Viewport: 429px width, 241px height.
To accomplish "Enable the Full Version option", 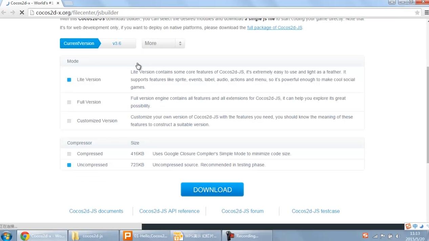I will [x=69, y=102].
